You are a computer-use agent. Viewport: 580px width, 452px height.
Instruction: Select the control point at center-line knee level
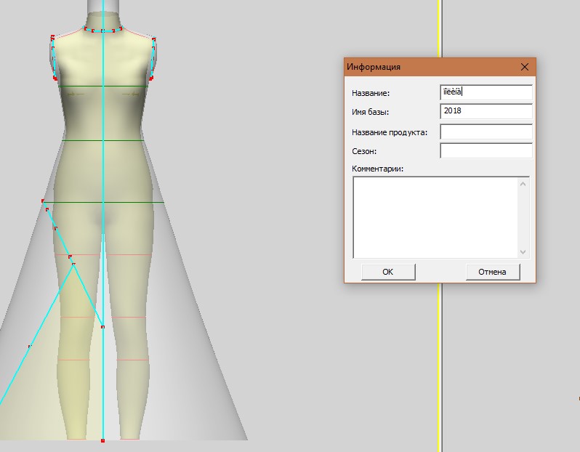click(102, 327)
